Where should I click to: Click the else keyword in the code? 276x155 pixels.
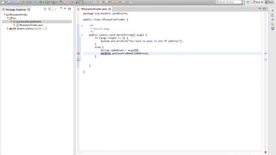point(98,47)
